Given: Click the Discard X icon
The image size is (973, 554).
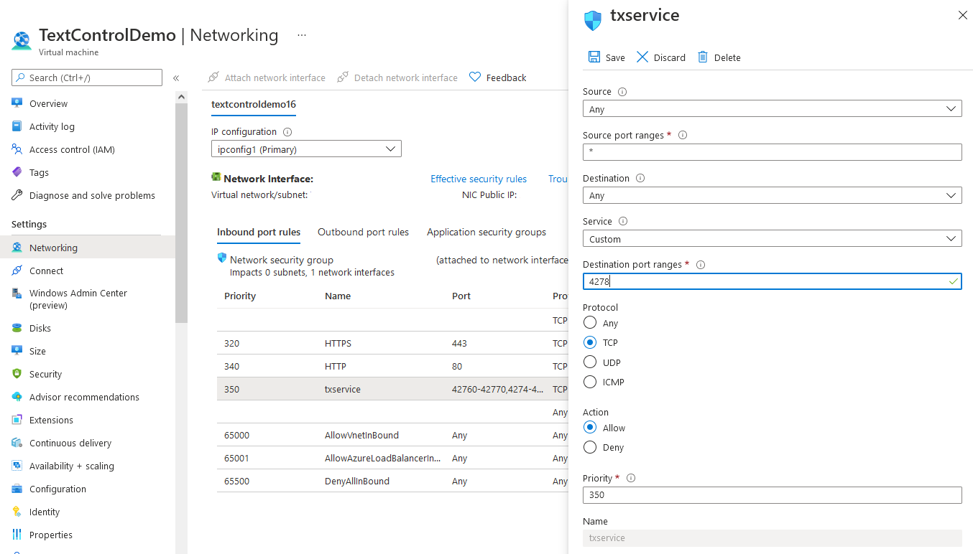Looking at the screenshot, I should (x=642, y=57).
